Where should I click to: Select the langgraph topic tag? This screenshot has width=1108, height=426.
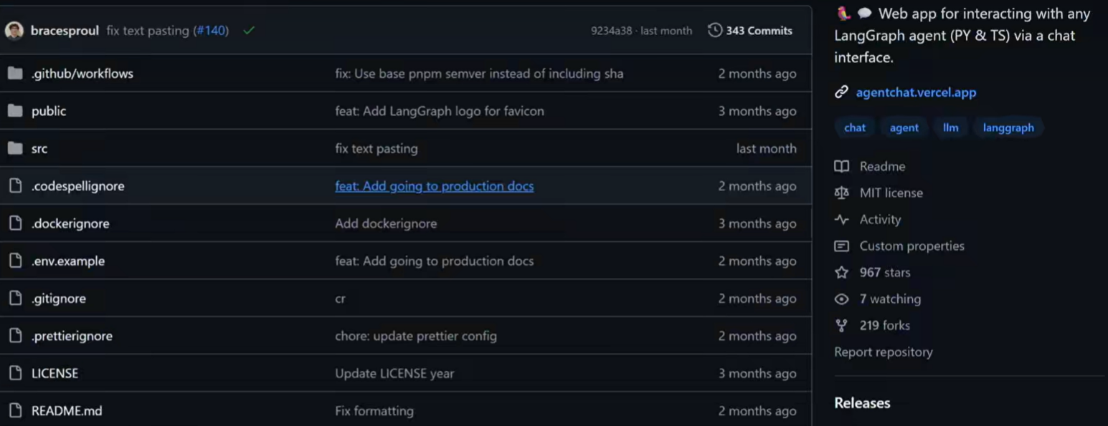[1008, 128]
